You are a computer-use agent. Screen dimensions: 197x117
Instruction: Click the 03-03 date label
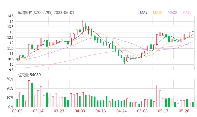click(x=17, y=111)
